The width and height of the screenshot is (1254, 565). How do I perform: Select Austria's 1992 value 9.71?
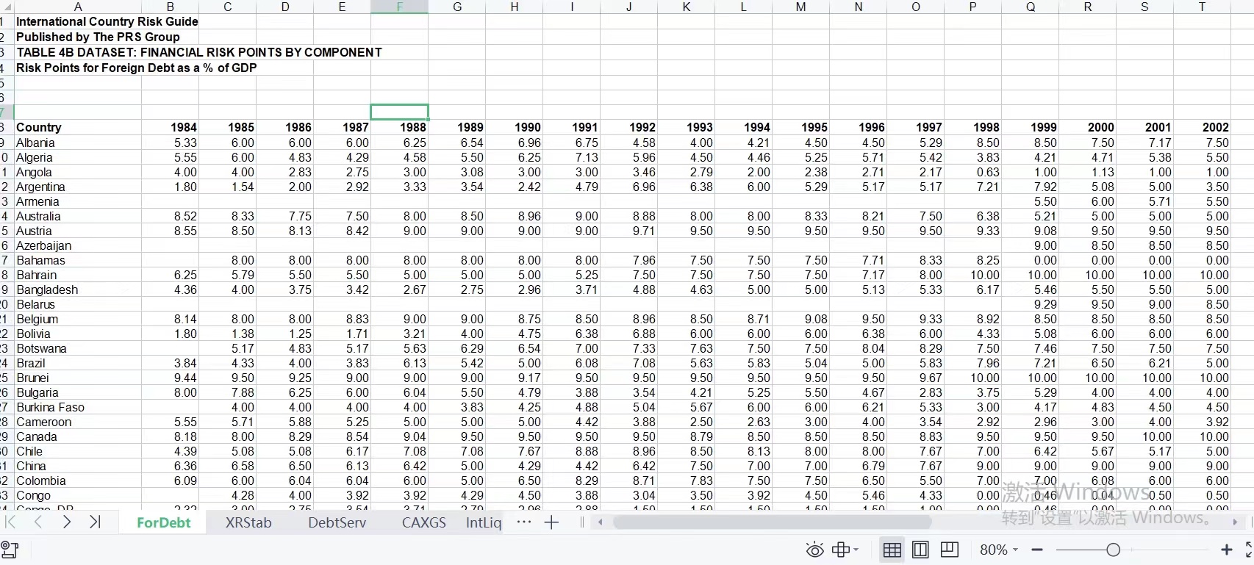point(628,231)
